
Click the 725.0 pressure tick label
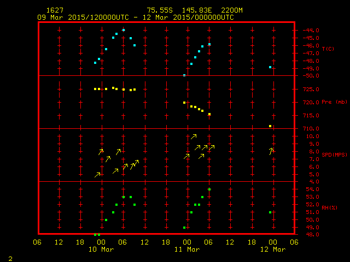pyautogui.click(x=310, y=90)
